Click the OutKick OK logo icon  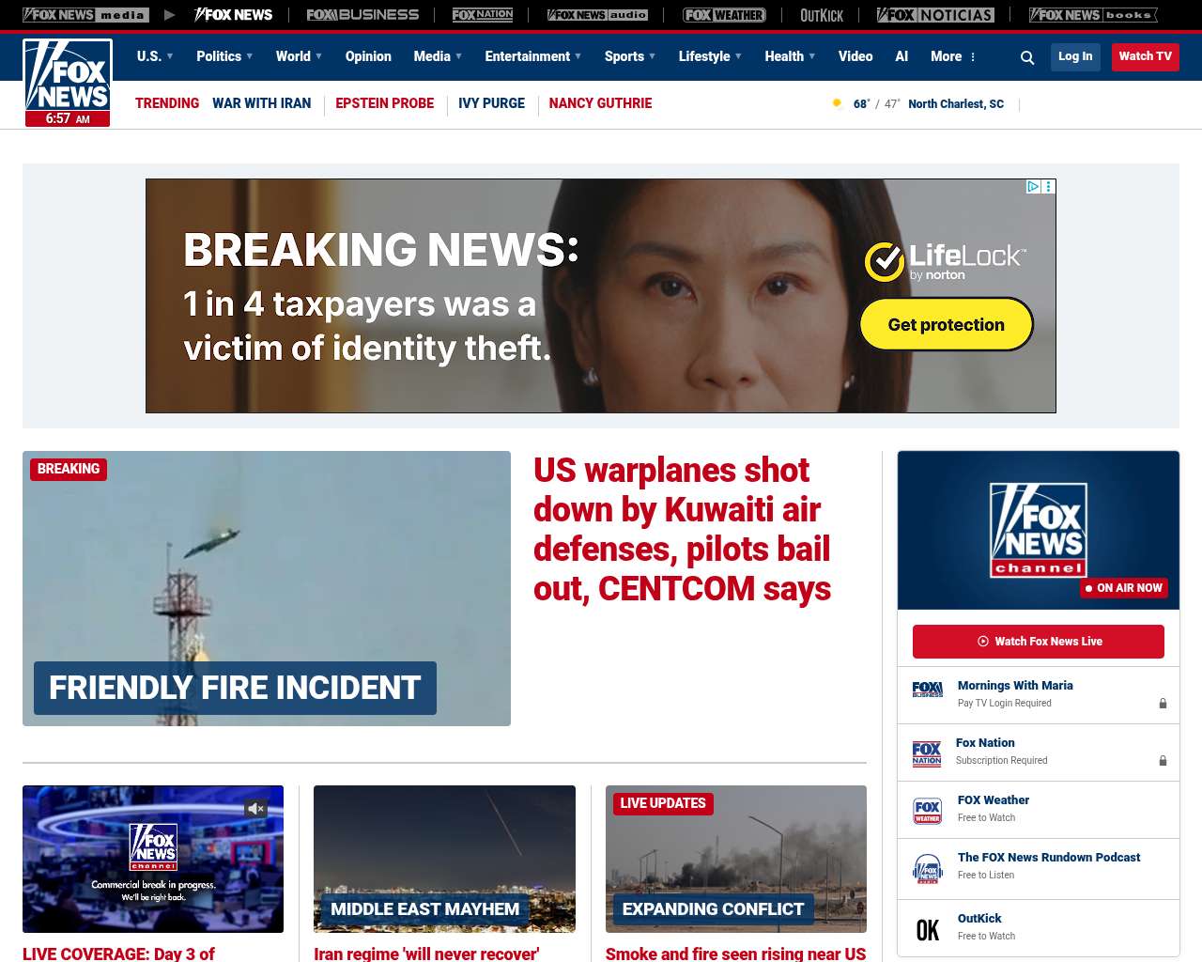coord(928,930)
